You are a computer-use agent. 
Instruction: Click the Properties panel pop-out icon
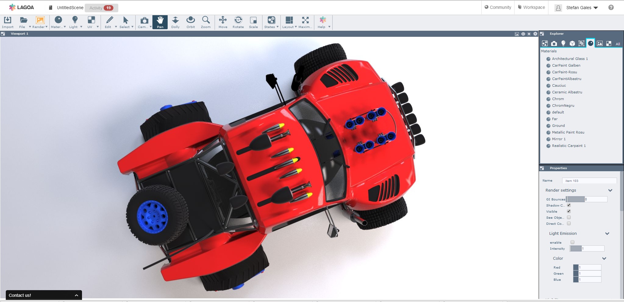(x=542, y=168)
